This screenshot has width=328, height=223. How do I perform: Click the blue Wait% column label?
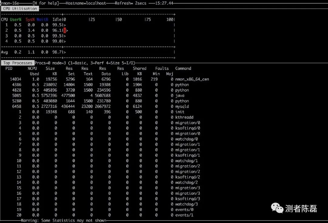42,19
